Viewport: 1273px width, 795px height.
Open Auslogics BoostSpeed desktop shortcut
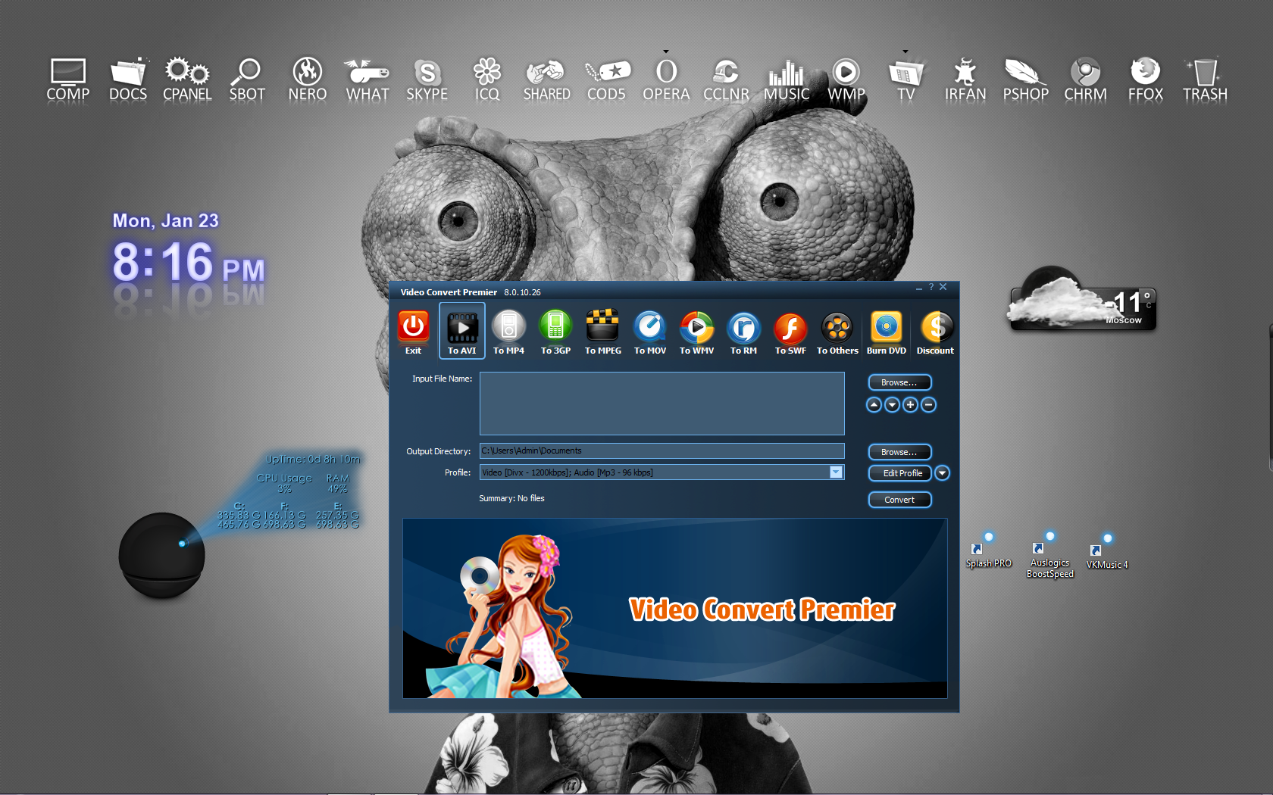(1049, 556)
